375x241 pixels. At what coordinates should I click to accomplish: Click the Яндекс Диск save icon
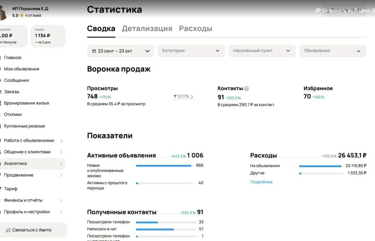point(318,10)
